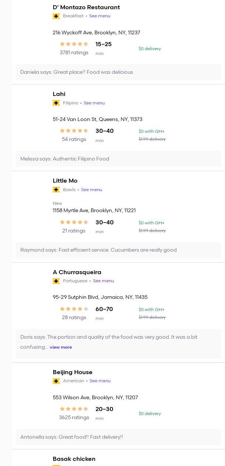Click the GH+ badge under Beijing House

[56, 381]
